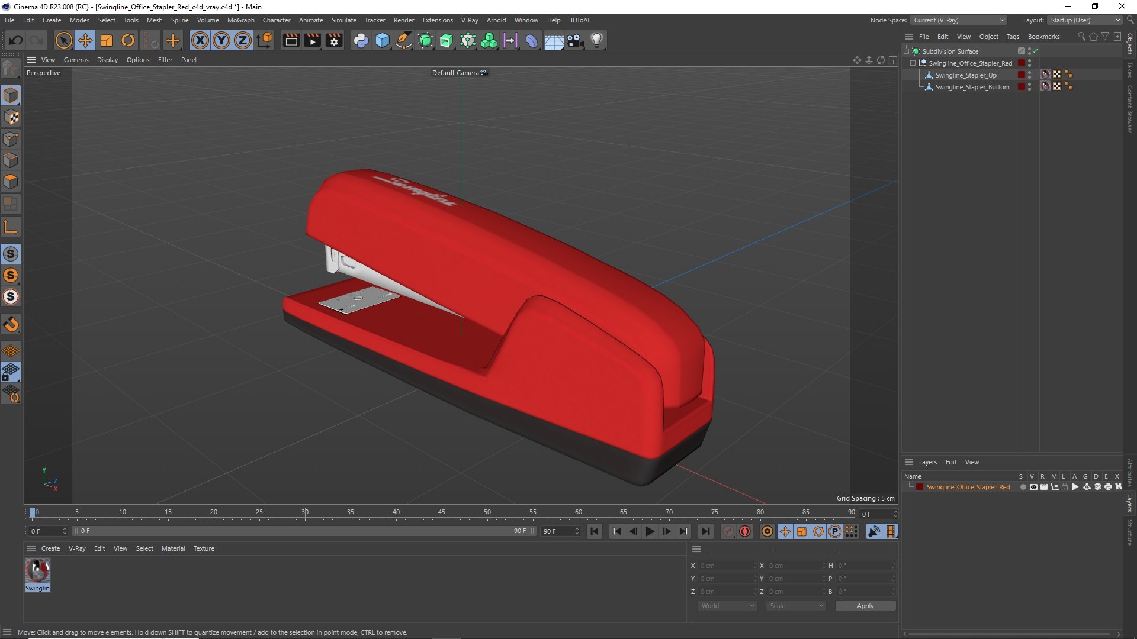Collapse the Subdivision Surface tree node

point(906,51)
